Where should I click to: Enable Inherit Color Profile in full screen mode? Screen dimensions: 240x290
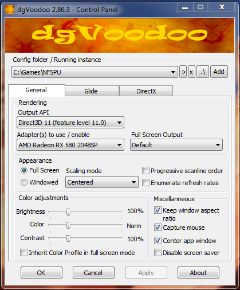coord(23,253)
